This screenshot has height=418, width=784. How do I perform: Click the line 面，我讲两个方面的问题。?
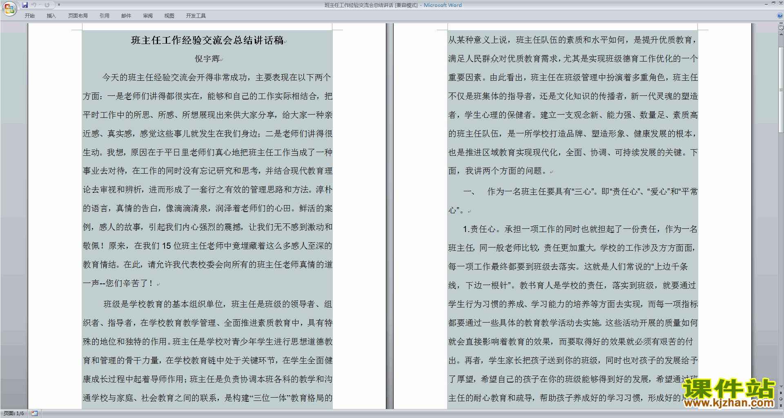pos(498,171)
